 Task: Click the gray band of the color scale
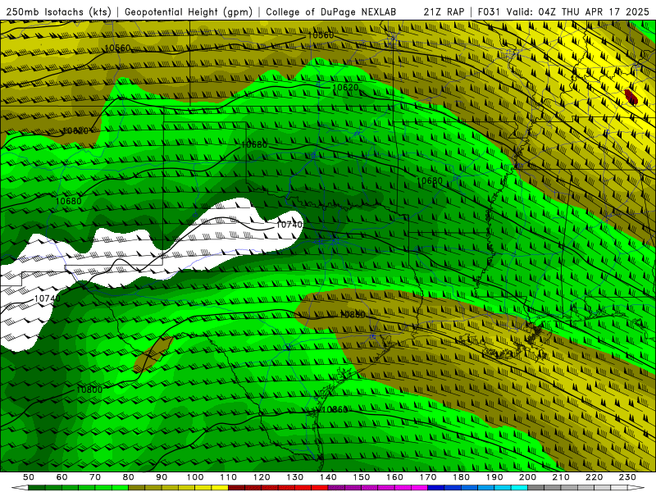[x=577, y=488]
